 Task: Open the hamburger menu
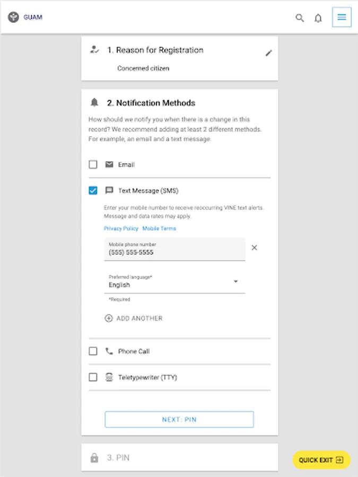coord(342,17)
